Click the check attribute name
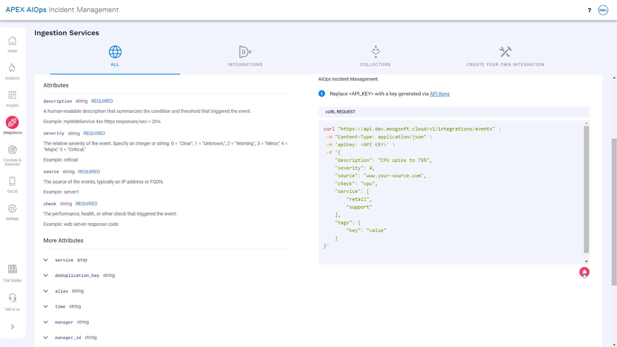 pos(50,204)
